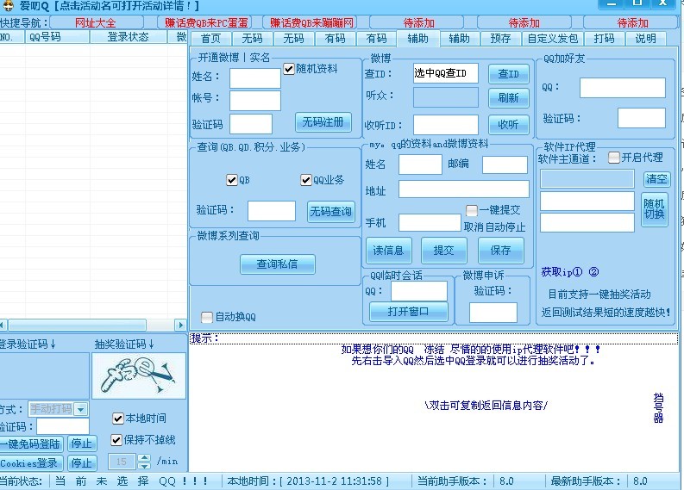
Task: Select the second 有码 tab
Action: [376, 39]
